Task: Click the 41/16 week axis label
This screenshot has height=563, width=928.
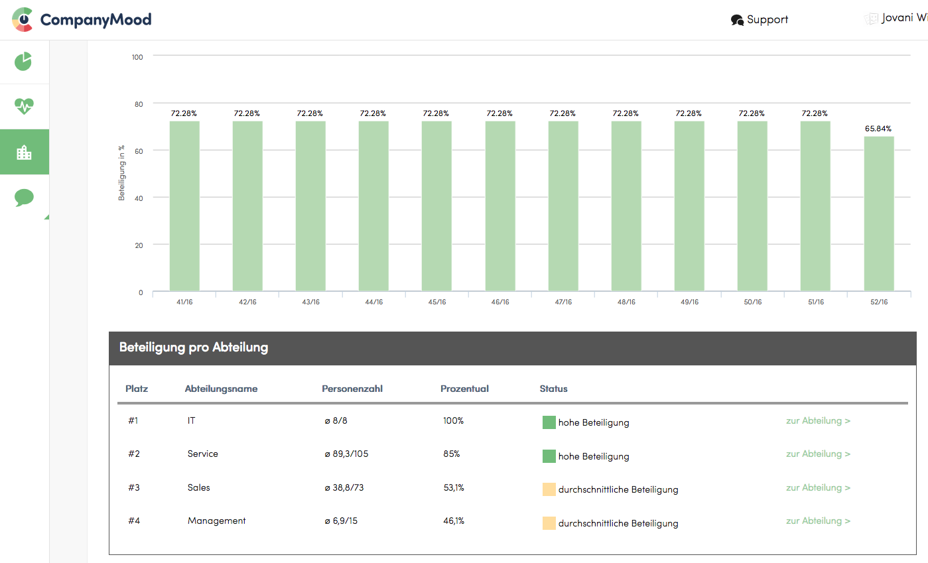Action: tap(184, 302)
